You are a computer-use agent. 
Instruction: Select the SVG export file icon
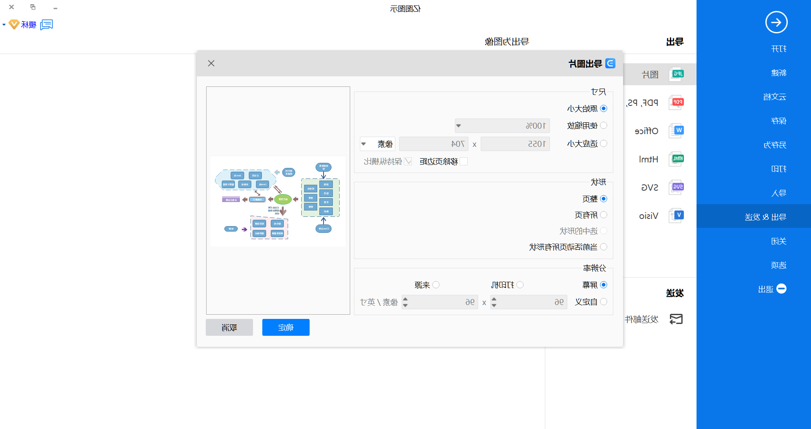676,187
